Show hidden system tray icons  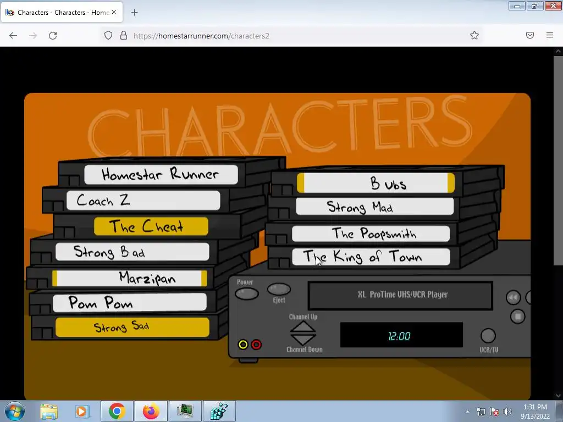click(467, 412)
